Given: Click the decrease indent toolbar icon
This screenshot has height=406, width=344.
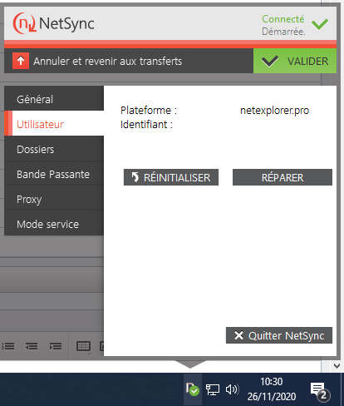Looking at the screenshot, I should [x=32, y=346].
